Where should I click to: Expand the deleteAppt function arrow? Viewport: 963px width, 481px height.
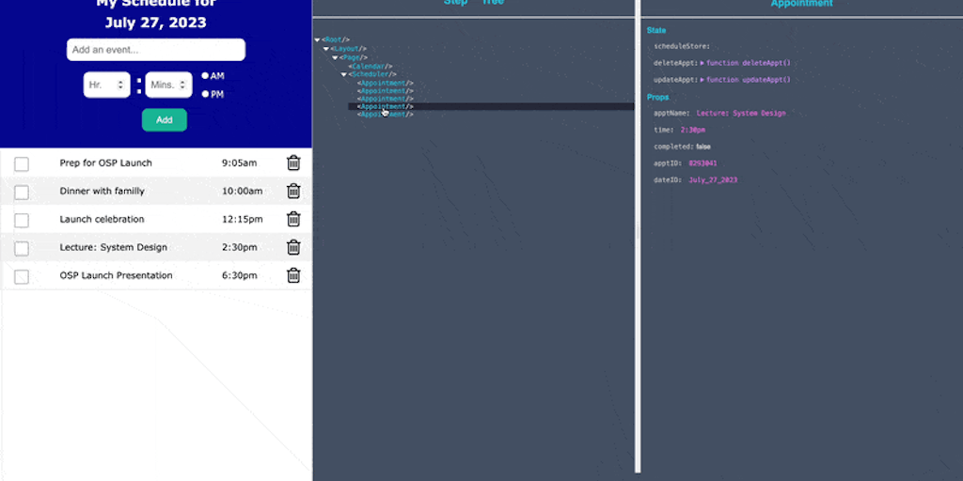pyautogui.click(x=703, y=63)
